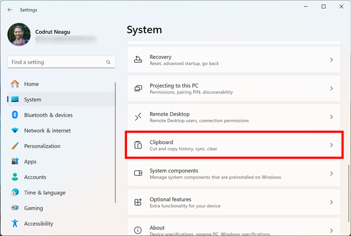Click the Projecting to this PC icon
Viewport: 351px width, 236px height.
[138, 88]
